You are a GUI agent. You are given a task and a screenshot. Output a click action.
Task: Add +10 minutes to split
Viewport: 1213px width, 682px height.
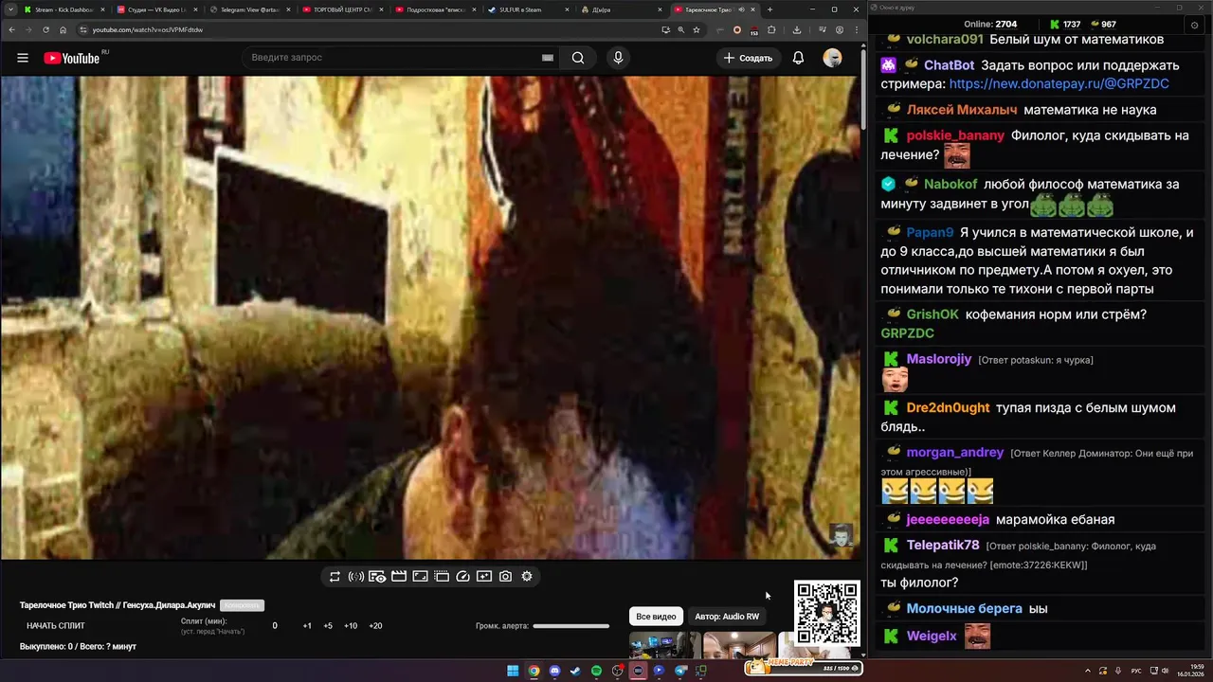(x=351, y=626)
